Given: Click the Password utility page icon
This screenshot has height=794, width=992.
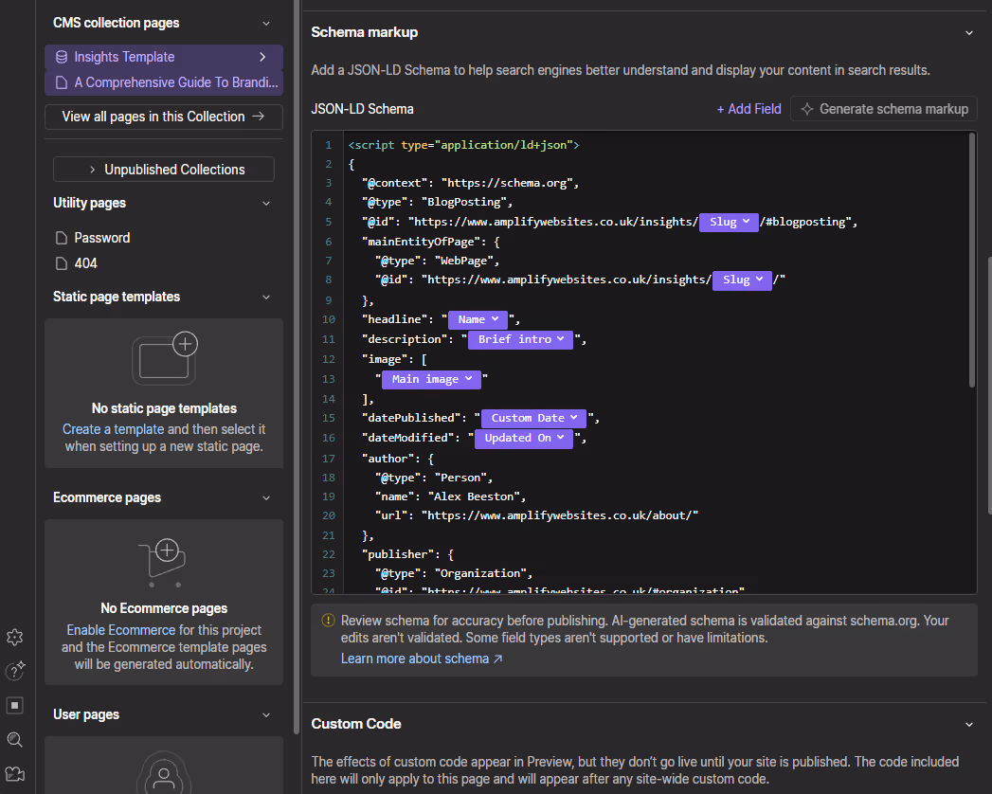Looking at the screenshot, I should [x=60, y=237].
